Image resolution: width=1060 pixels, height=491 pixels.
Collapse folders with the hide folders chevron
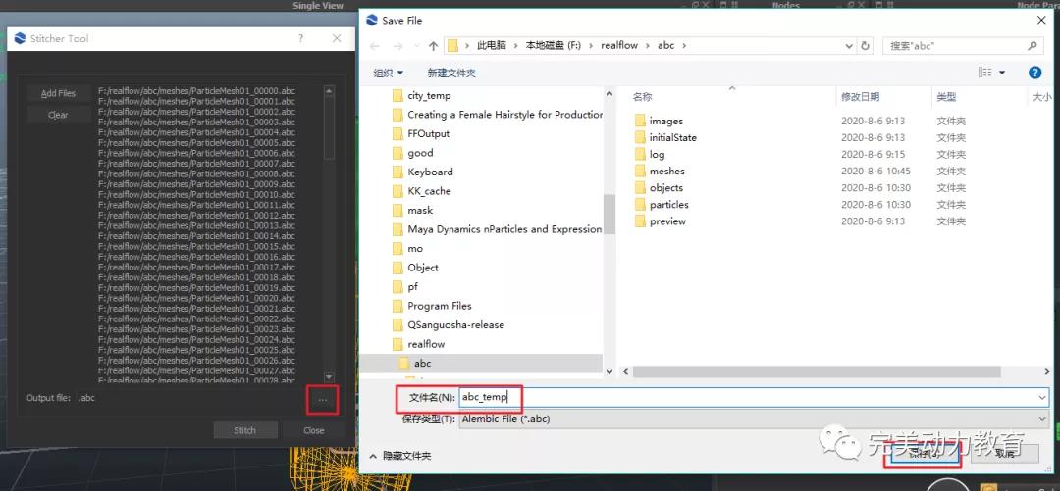pyautogui.click(x=373, y=456)
